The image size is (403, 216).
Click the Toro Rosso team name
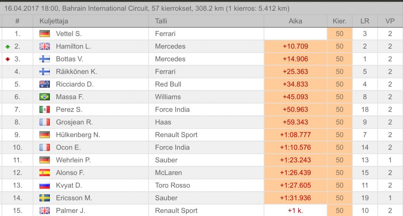click(172, 185)
